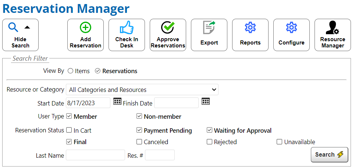Enable the Unavailable status checkbox

click(x=279, y=142)
